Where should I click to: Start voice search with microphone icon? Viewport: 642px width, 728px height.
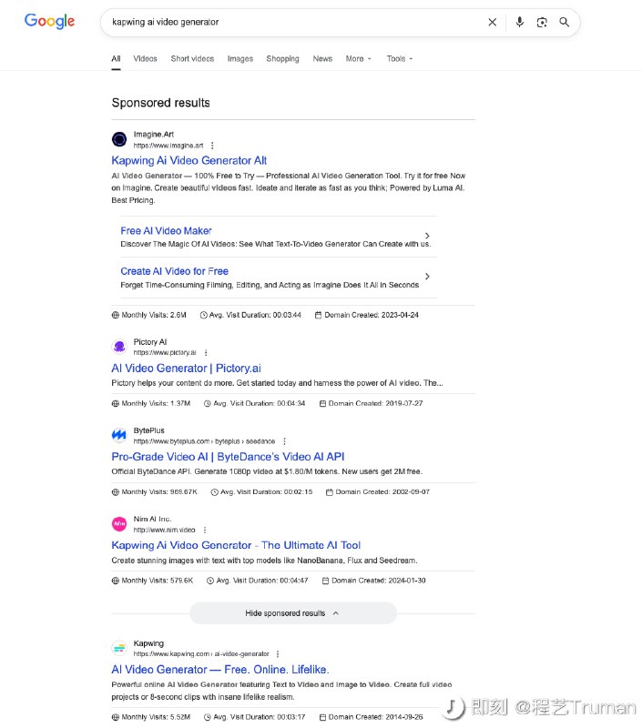519,22
